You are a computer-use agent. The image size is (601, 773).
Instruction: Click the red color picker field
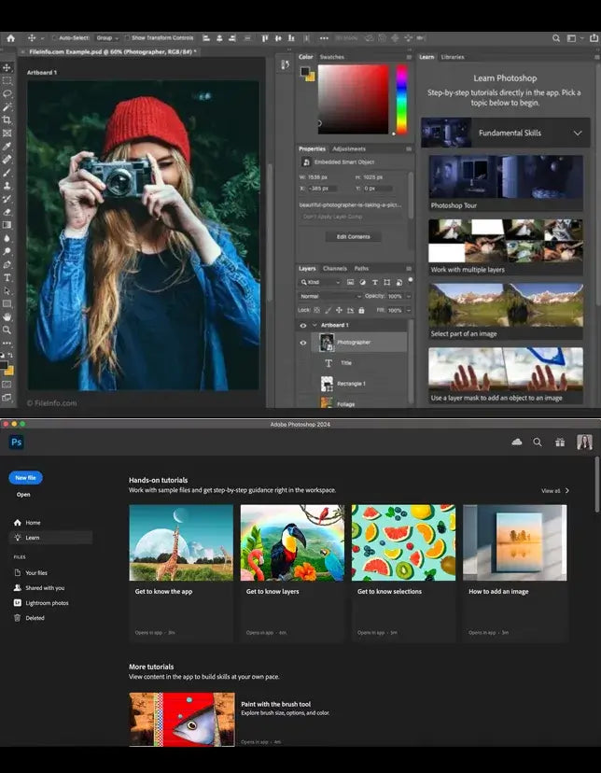(x=353, y=99)
